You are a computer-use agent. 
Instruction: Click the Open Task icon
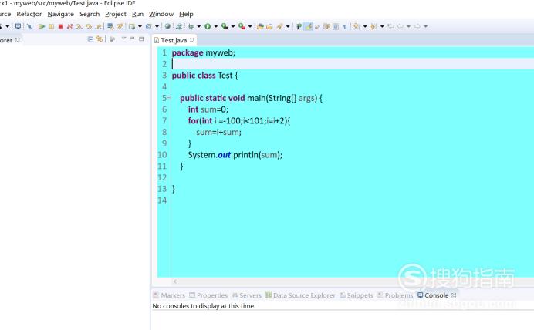269,26
